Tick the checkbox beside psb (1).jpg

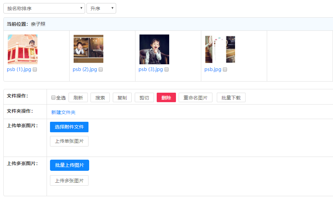[x=35, y=69]
